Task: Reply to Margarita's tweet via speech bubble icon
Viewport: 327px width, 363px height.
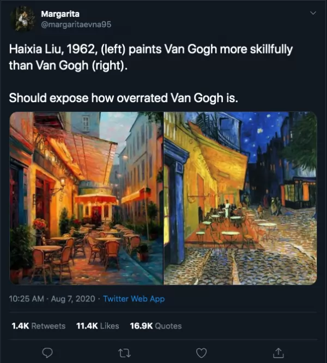Action: pyautogui.click(x=47, y=353)
